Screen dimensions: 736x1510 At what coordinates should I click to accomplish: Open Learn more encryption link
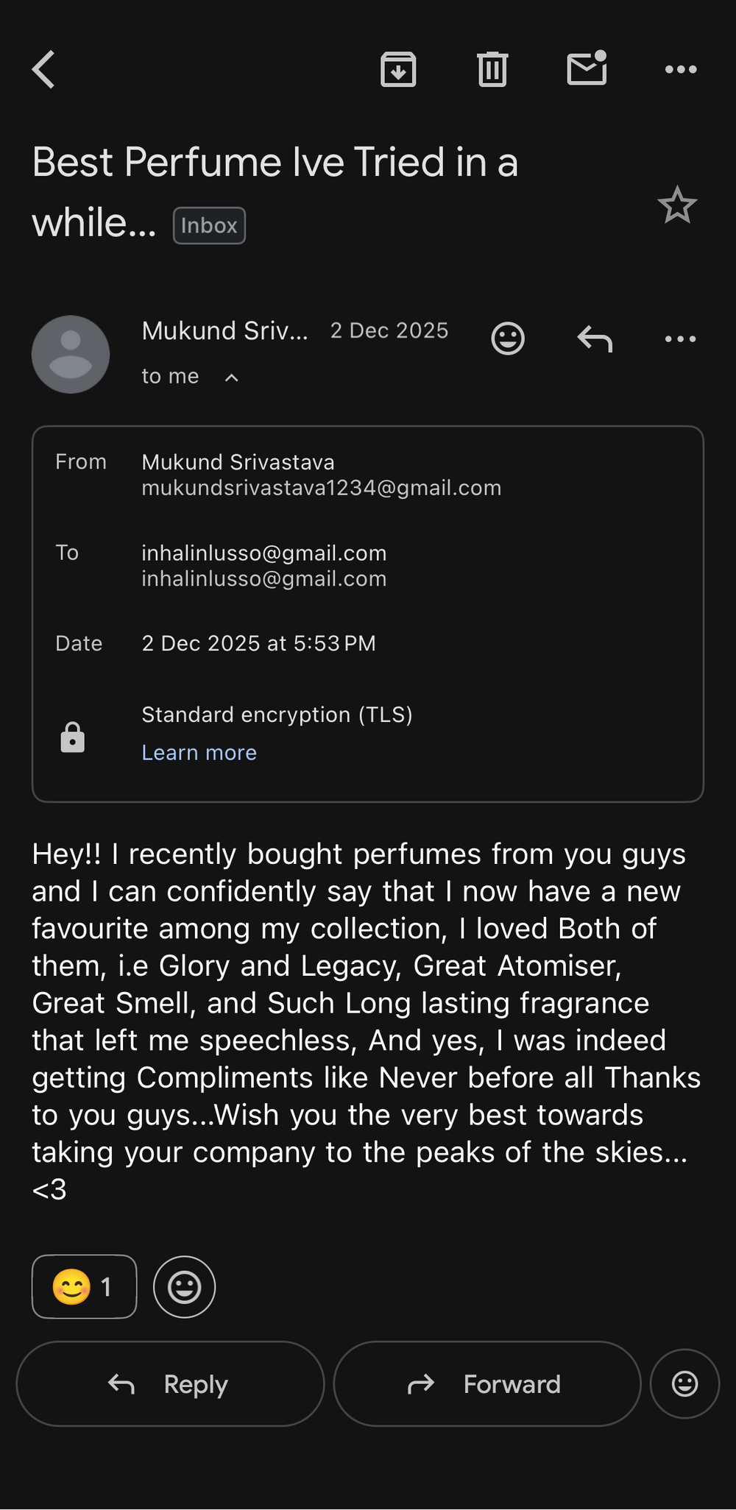(x=199, y=753)
